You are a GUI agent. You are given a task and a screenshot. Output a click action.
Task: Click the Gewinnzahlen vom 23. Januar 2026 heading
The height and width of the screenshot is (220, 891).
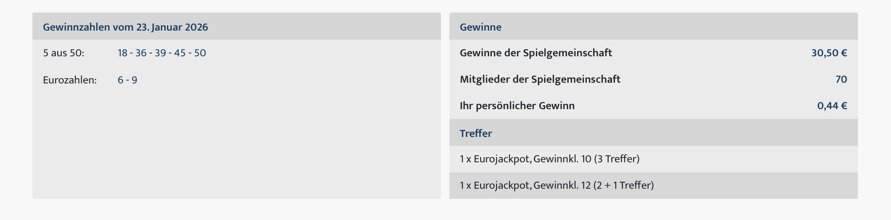tap(125, 27)
